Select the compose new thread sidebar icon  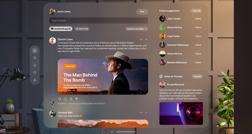[x=35, y=65]
